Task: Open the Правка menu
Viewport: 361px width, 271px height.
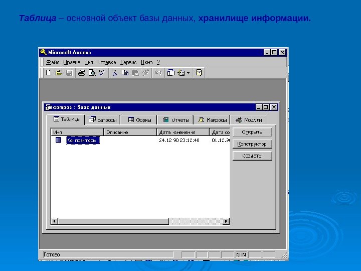Action: pos(72,62)
